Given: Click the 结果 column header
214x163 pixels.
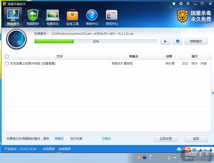Looking at the screenshot, I should click(x=169, y=56).
